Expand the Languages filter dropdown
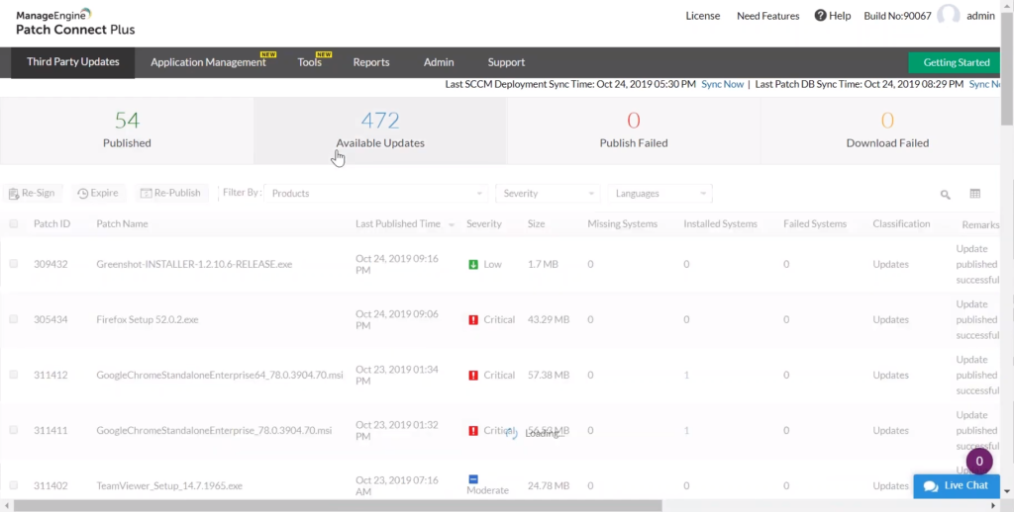 [660, 194]
